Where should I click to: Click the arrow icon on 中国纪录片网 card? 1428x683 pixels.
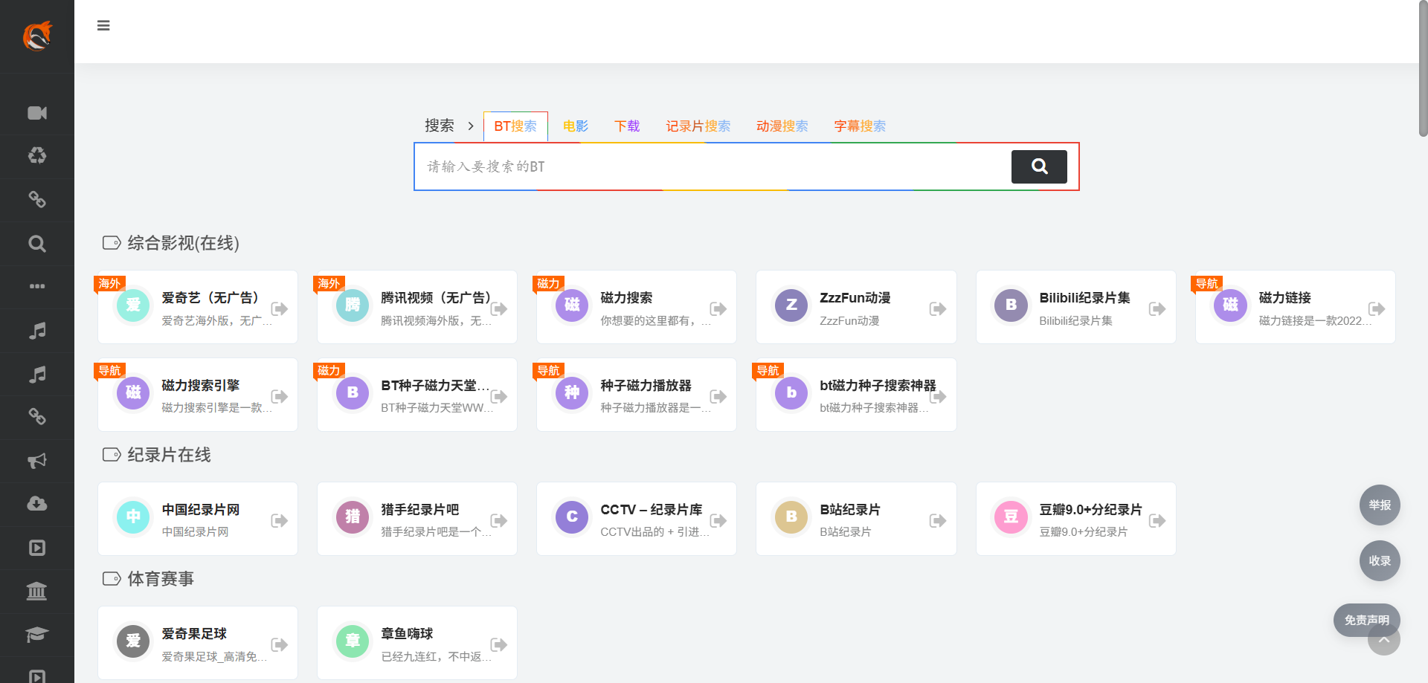click(280, 520)
